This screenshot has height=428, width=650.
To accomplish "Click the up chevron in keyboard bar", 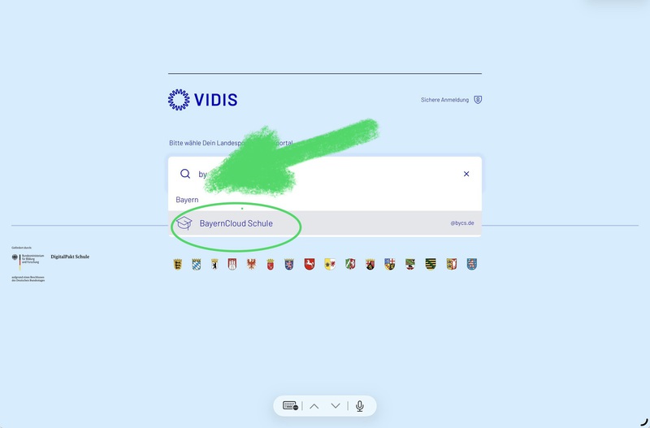I will (314, 406).
